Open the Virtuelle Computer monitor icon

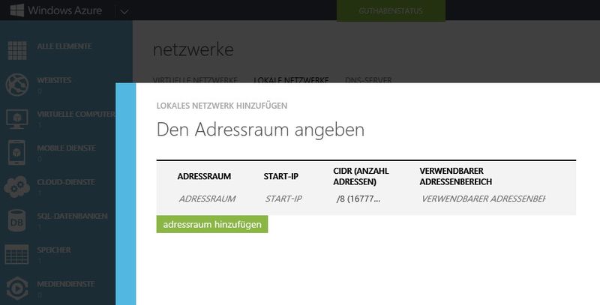point(17,119)
